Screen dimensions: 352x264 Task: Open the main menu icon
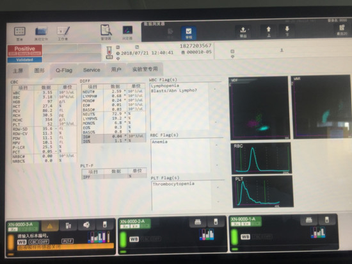pos(20,31)
